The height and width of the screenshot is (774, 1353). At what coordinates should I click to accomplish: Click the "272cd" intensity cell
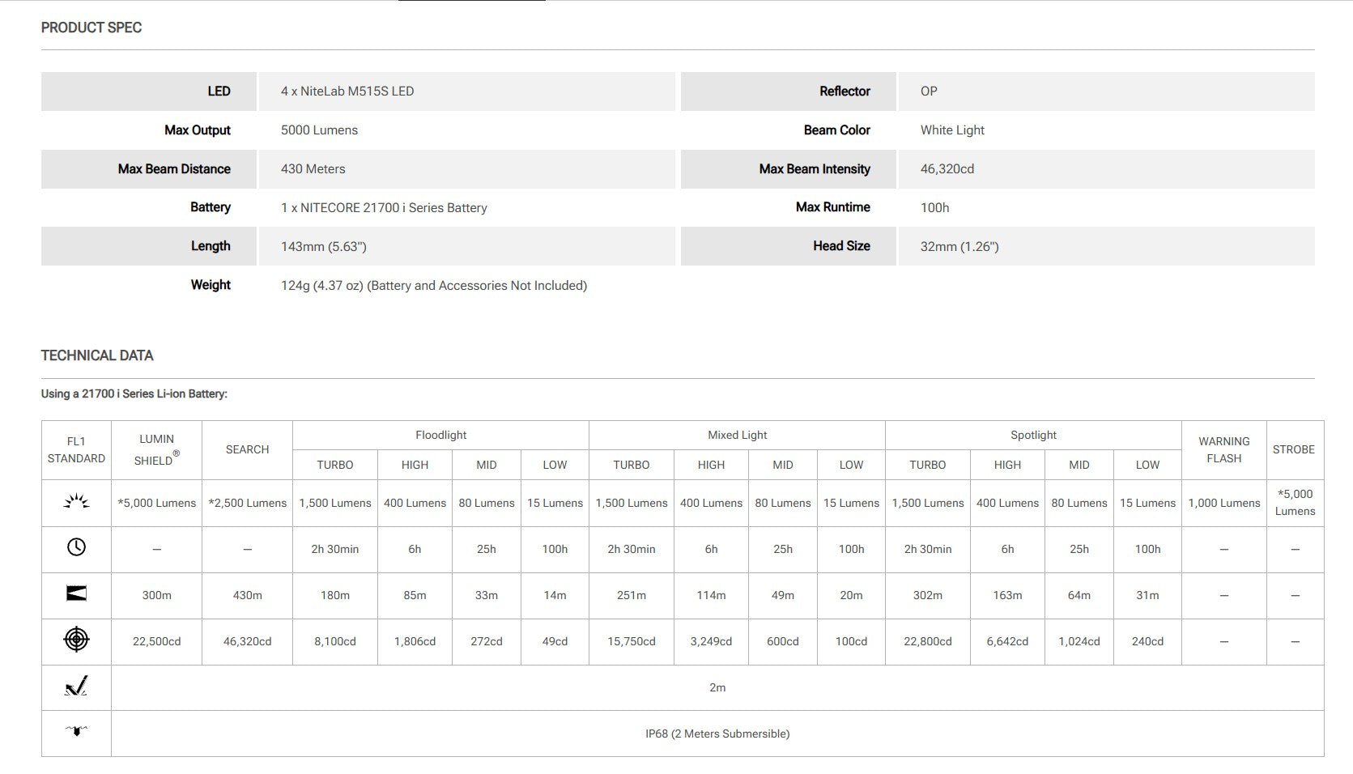[x=486, y=641]
